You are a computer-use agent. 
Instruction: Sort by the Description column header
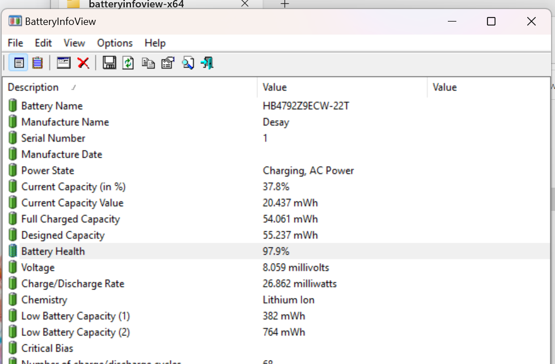click(x=130, y=87)
